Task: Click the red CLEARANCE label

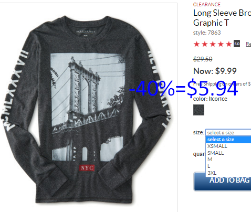Action: pyautogui.click(x=207, y=5)
